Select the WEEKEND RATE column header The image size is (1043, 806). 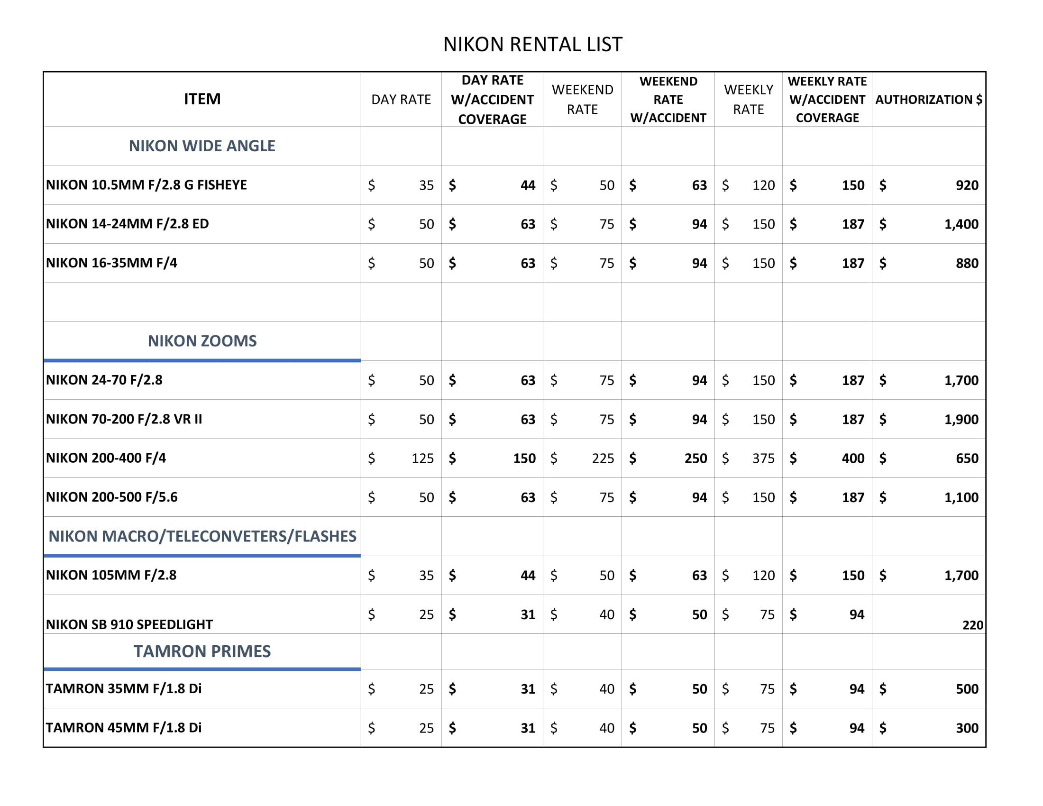(x=582, y=99)
